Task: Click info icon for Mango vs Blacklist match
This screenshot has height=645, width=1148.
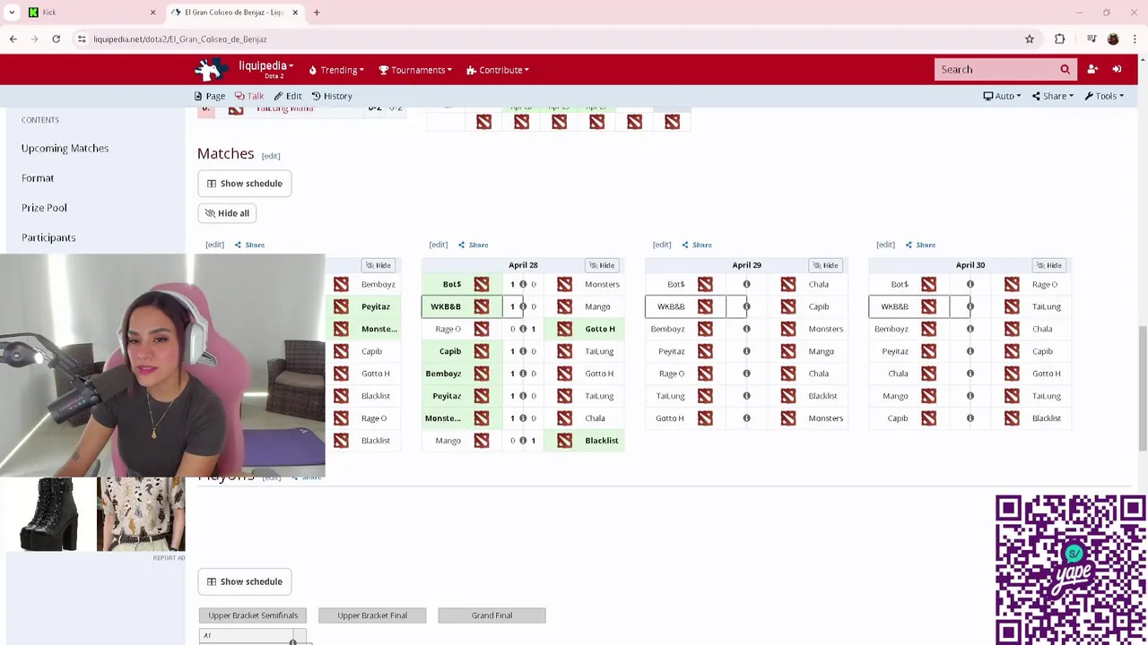Action: coord(523,440)
